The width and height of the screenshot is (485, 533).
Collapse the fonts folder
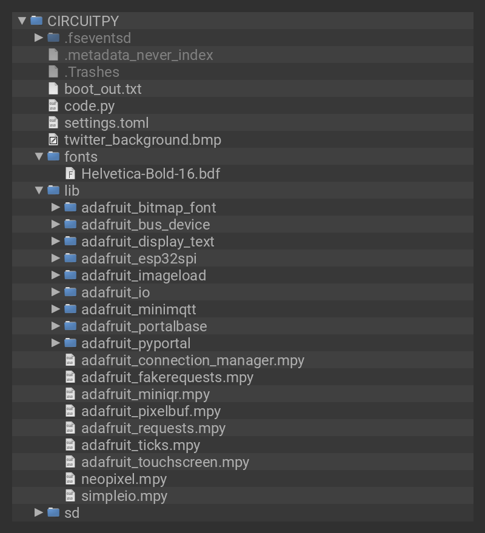[x=39, y=157]
